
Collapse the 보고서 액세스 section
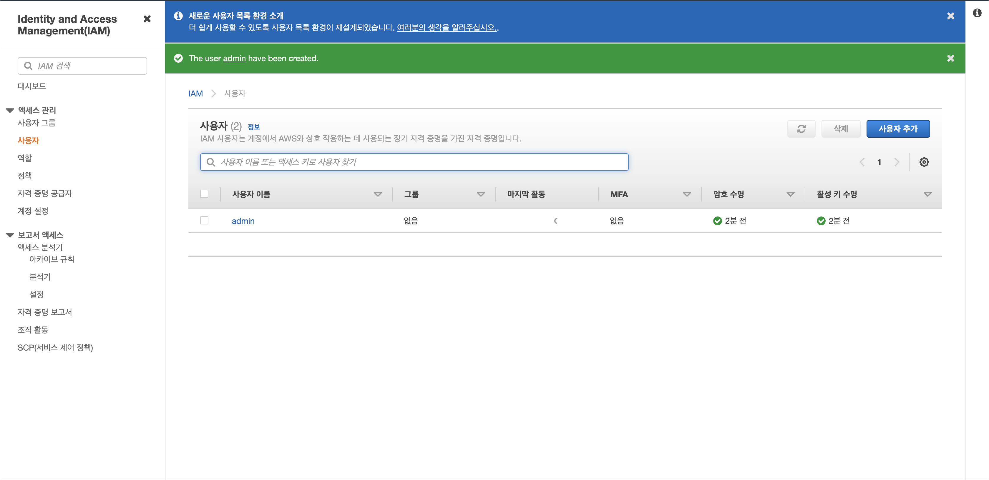pyautogui.click(x=10, y=235)
